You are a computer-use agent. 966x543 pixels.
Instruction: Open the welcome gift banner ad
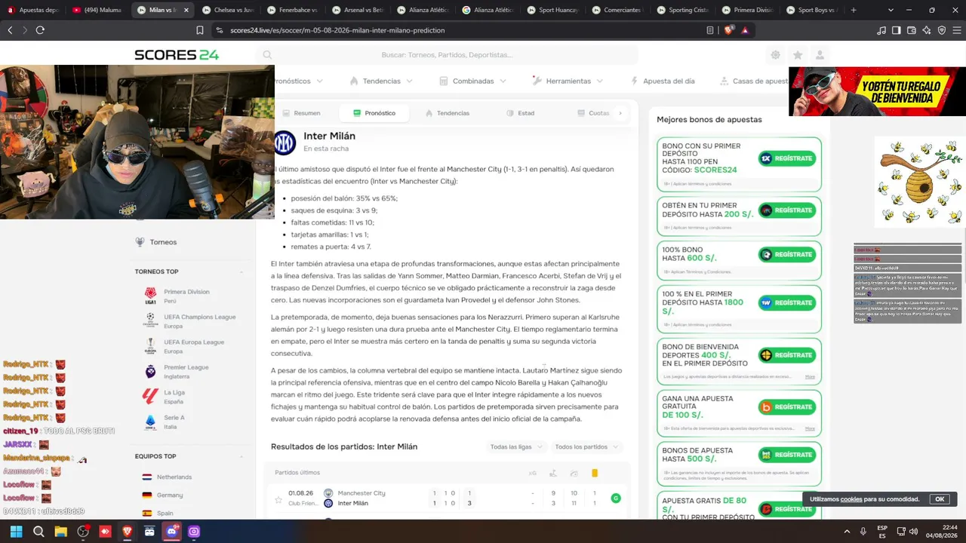(x=877, y=91)
